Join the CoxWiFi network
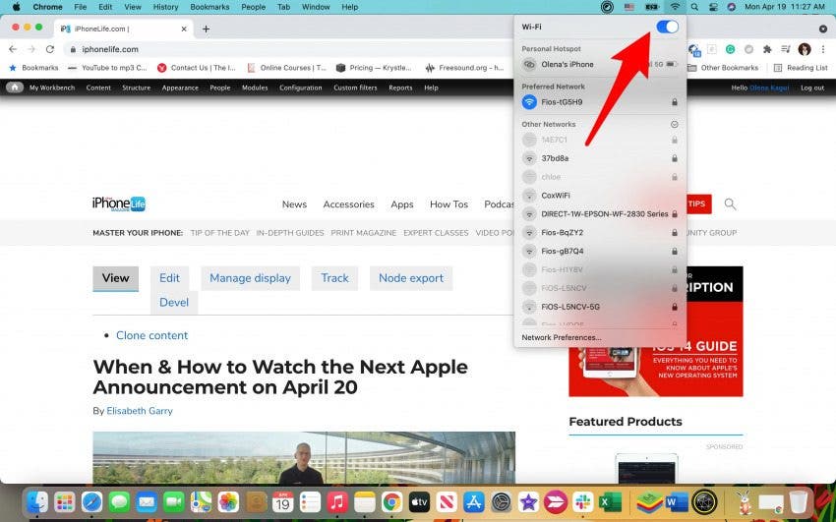 pos(556,196)
